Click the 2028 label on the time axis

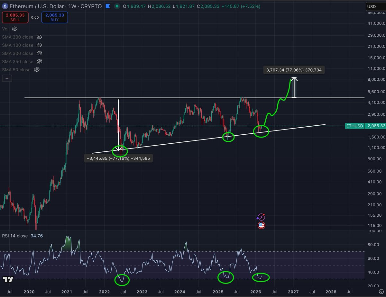(331, 292)
